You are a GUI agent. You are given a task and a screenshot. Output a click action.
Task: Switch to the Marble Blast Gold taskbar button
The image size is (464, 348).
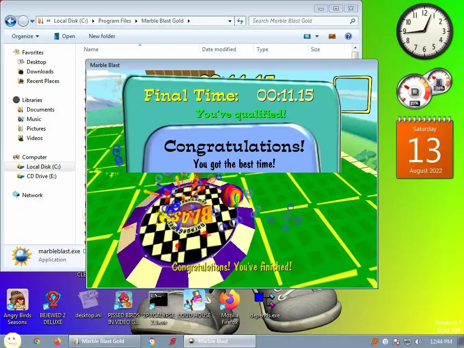tap(105, 341)
